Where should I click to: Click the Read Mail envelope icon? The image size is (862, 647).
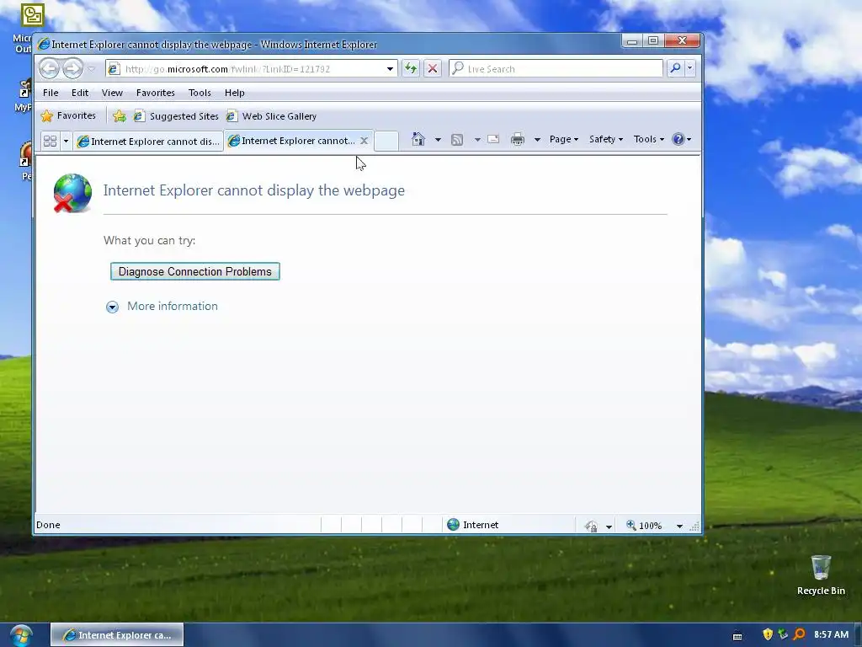coord(493,139)
